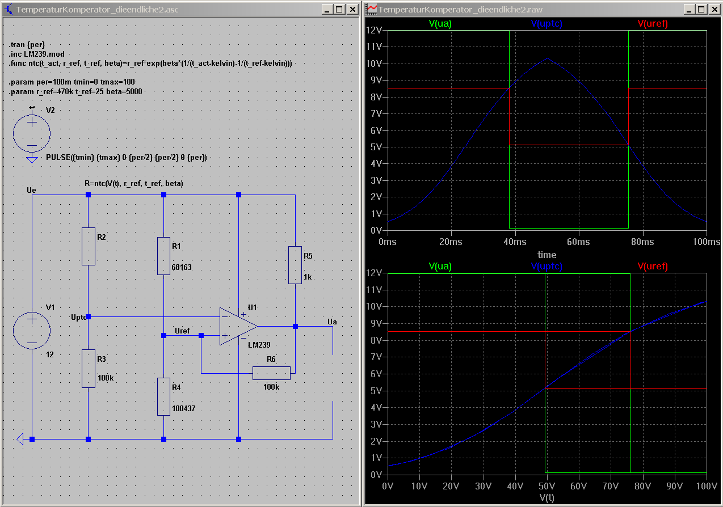The image size is (723, 507).
Task: Click the V(ua) trace label in lower plot
Action: pos(440,266)
